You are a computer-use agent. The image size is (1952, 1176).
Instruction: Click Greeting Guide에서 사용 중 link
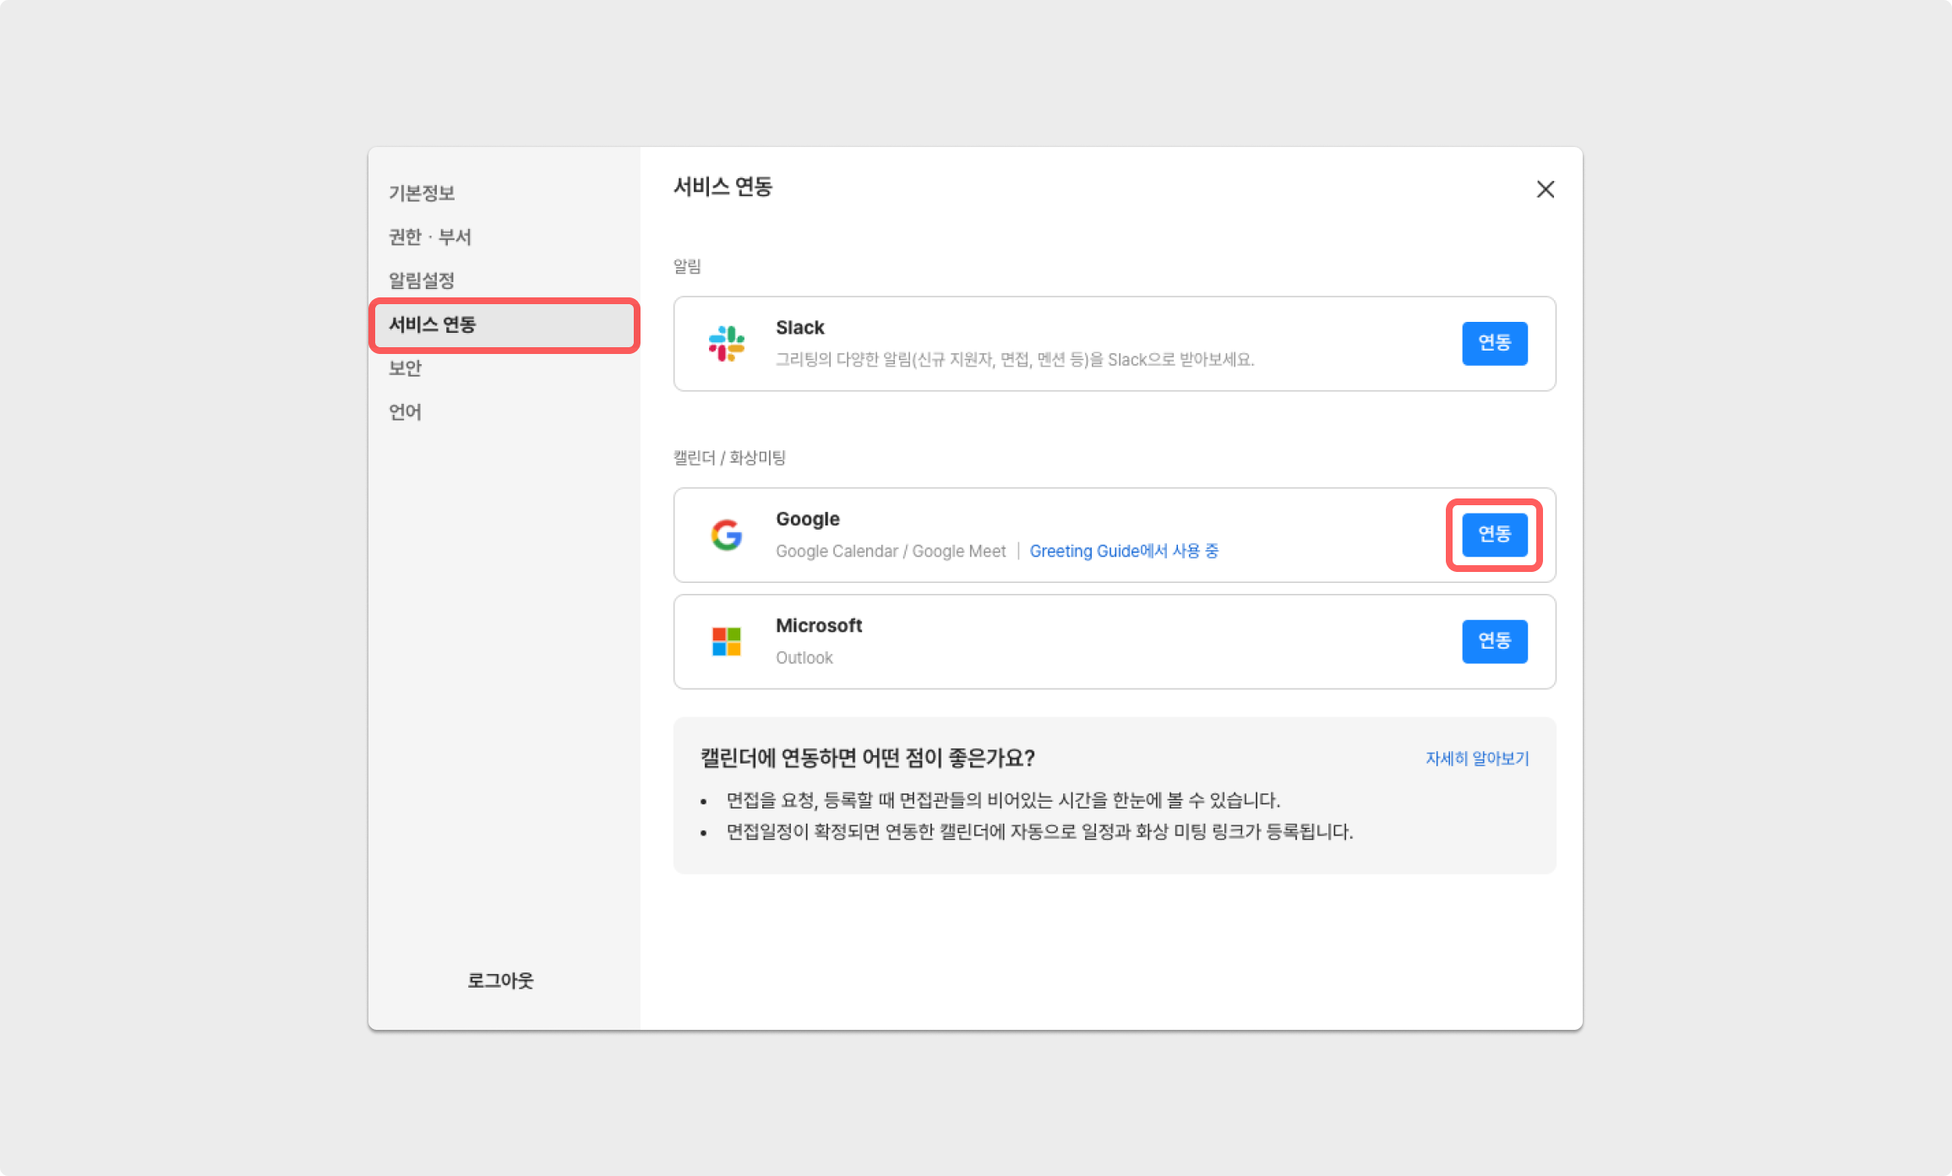point(1124,551)
